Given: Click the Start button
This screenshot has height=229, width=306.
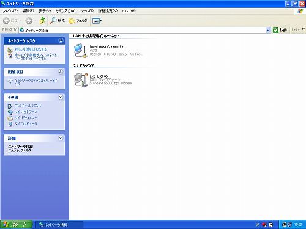Looking at the screenshot, I should [x=16, y=225].
